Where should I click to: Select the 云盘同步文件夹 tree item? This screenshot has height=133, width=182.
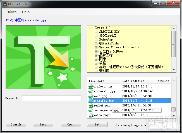tap(111, 51)
